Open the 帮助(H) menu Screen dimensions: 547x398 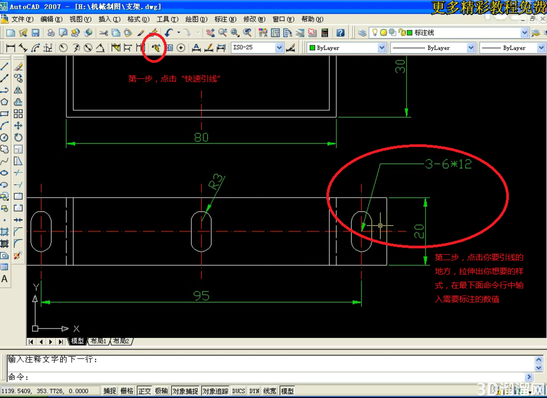(x=312, y=19)
